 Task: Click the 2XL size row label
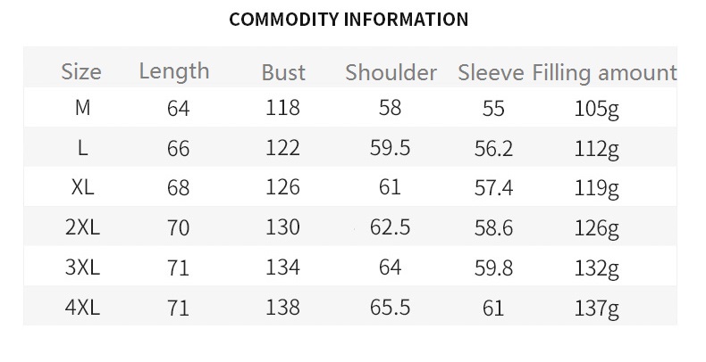(x=82, y=227)
